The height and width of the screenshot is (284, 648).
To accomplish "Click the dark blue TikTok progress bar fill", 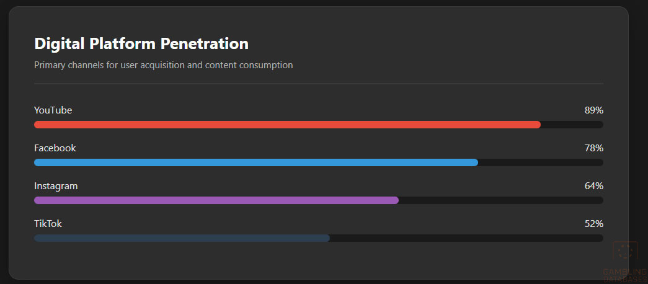I will (x=182, y=238).
